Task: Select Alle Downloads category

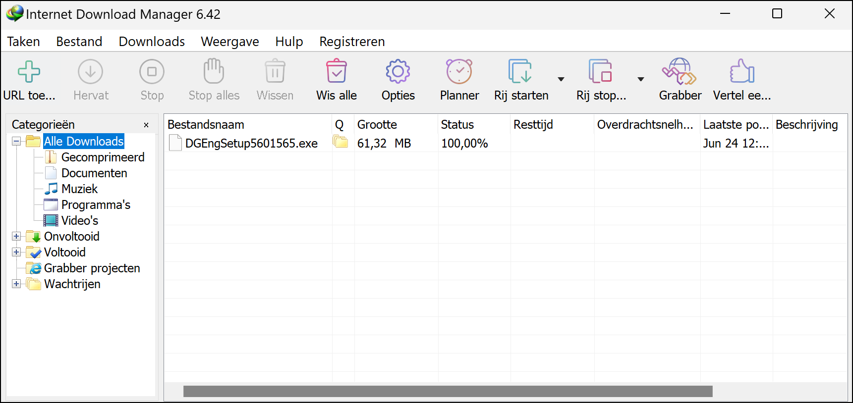Action: (x=84, y=142)
